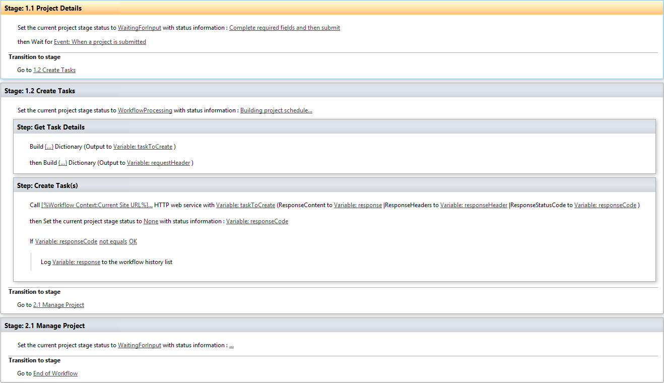This screenshot has height=383, width=664.
Task: Click 'Variable: responseHeader' link
Action: (x=474, y=205)
